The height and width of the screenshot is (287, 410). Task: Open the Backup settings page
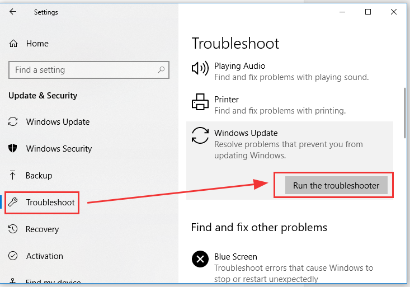39,175
